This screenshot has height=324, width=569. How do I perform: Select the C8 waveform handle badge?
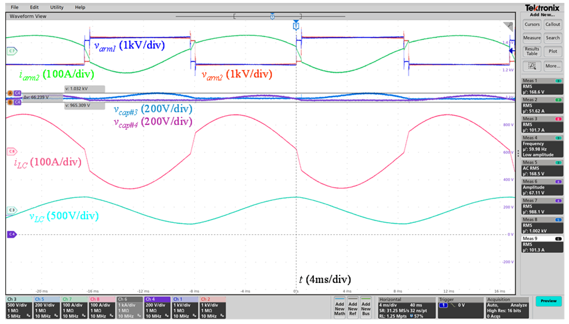pos(11,152)
